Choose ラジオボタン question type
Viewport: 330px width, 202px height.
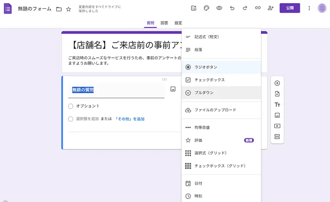coord(206,67)
